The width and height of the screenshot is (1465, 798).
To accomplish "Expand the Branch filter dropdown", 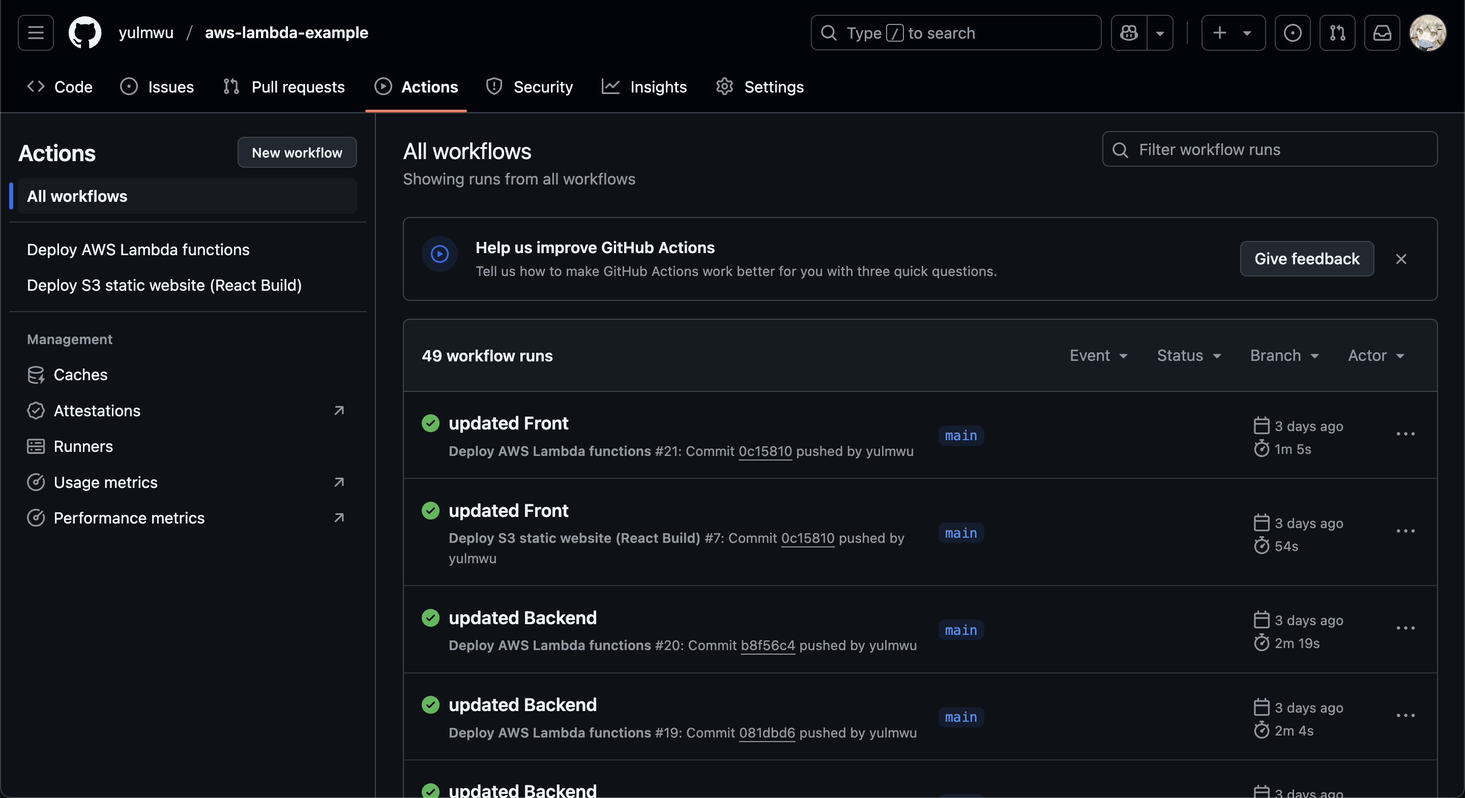I will (x=1284, y=356).
